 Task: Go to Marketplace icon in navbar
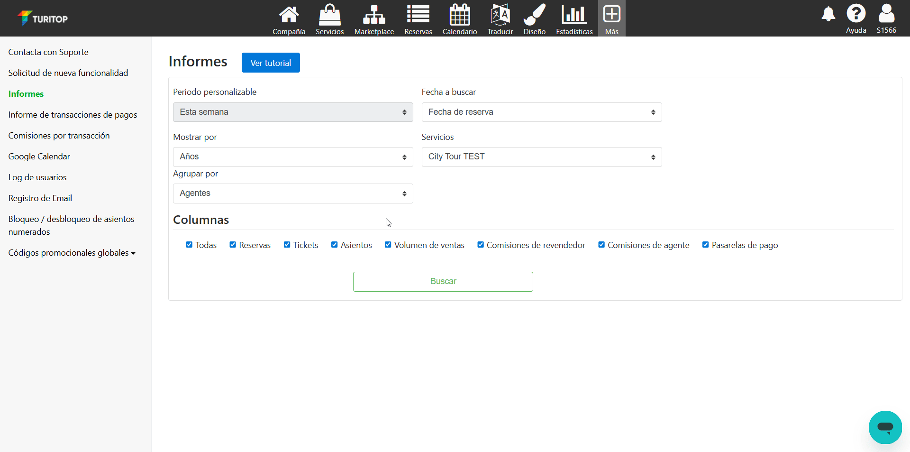374,15
